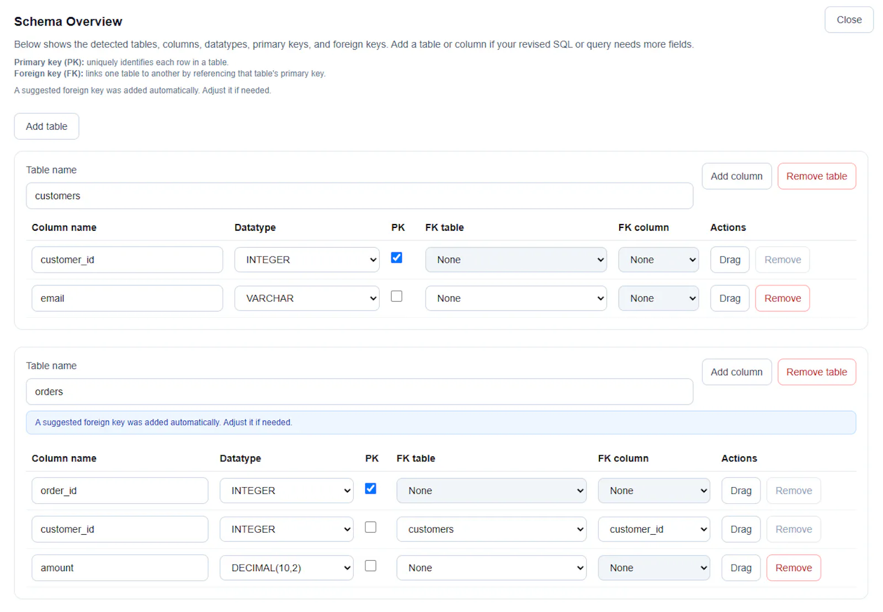Viewport: 883px width, 612px height.
Task: Edit the email column name field
Action: [x=127, y=299]
